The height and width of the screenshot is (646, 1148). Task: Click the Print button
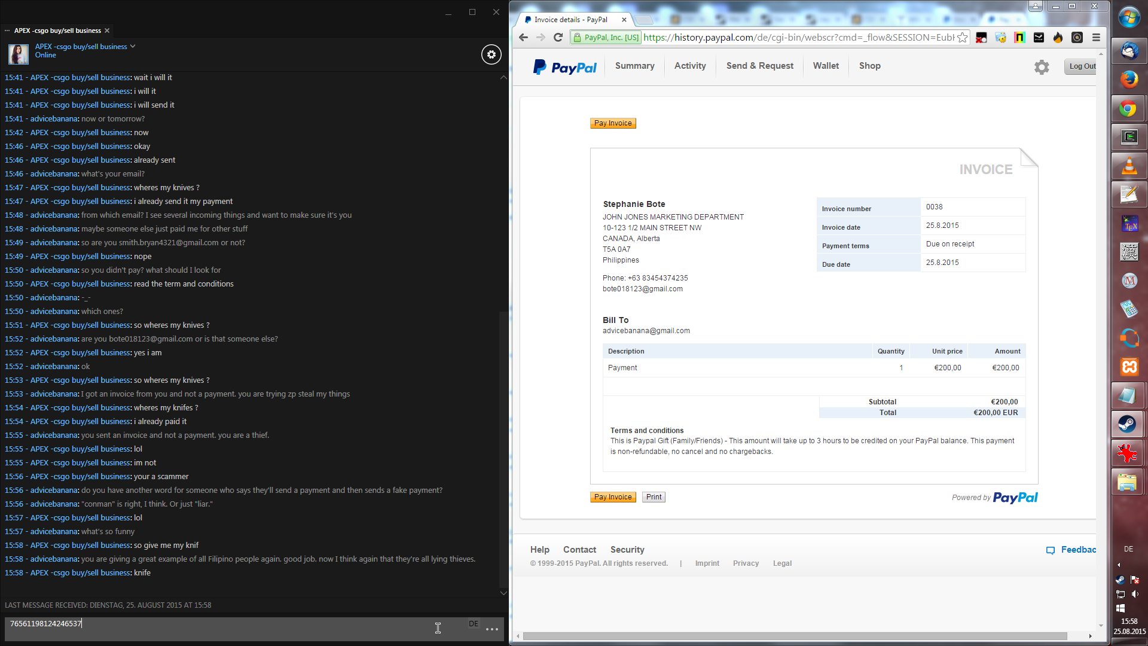tap(654, 497)
